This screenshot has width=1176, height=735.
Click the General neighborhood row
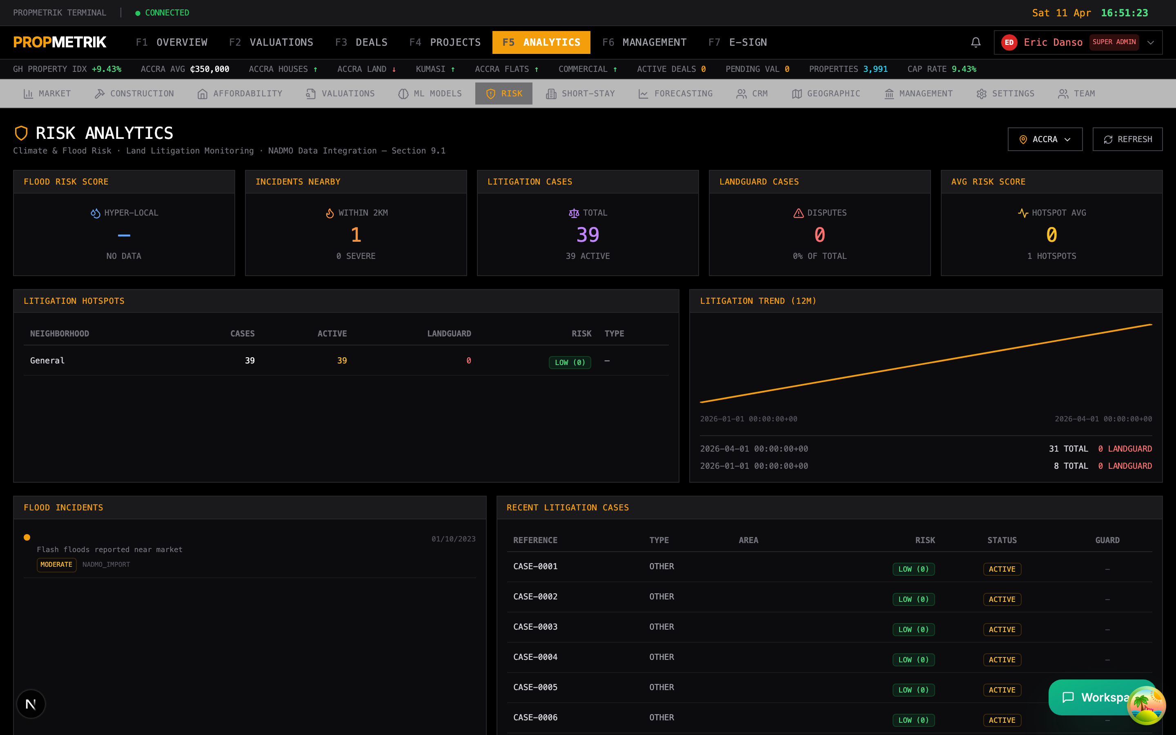click(346, 361)
